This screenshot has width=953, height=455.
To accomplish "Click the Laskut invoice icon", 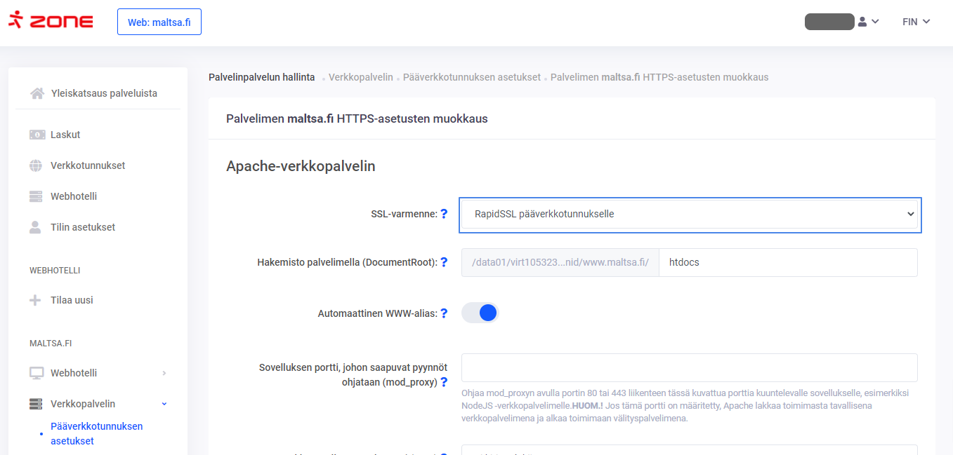I will tap(37, 135).
